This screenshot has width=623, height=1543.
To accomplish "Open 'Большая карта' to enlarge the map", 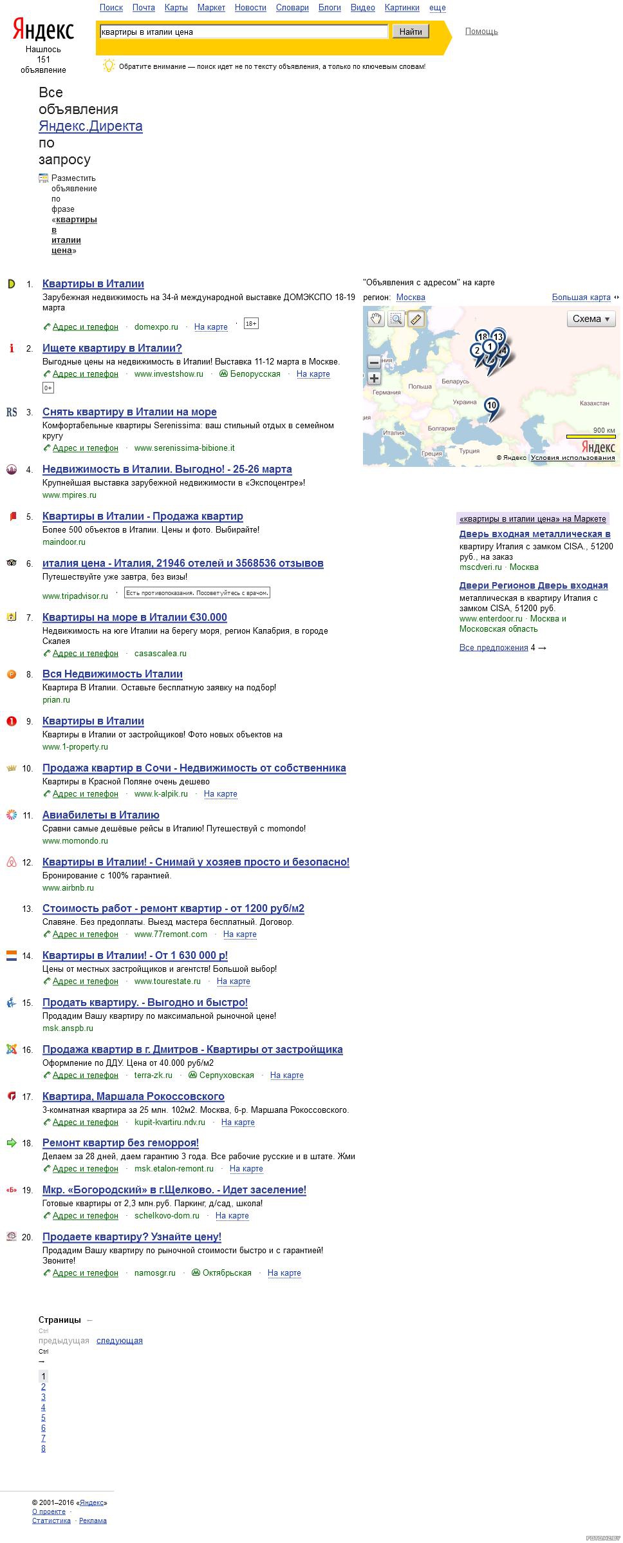I will pos(581,298).
